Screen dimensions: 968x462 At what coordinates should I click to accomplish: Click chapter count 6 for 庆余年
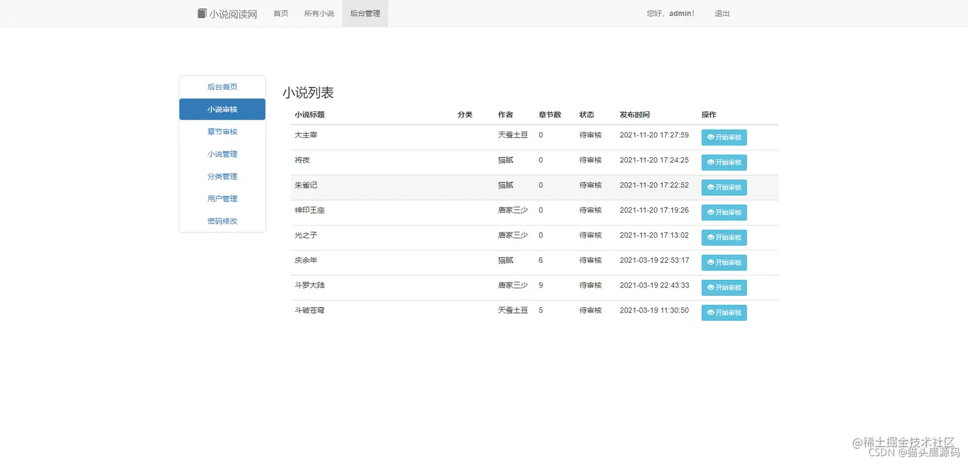coord(541,260)
